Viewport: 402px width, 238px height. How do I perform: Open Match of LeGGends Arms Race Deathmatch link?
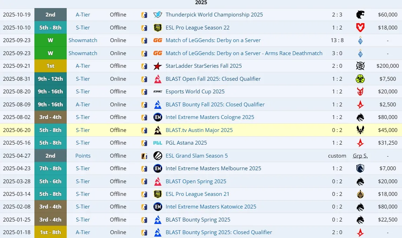click(244, 53)
